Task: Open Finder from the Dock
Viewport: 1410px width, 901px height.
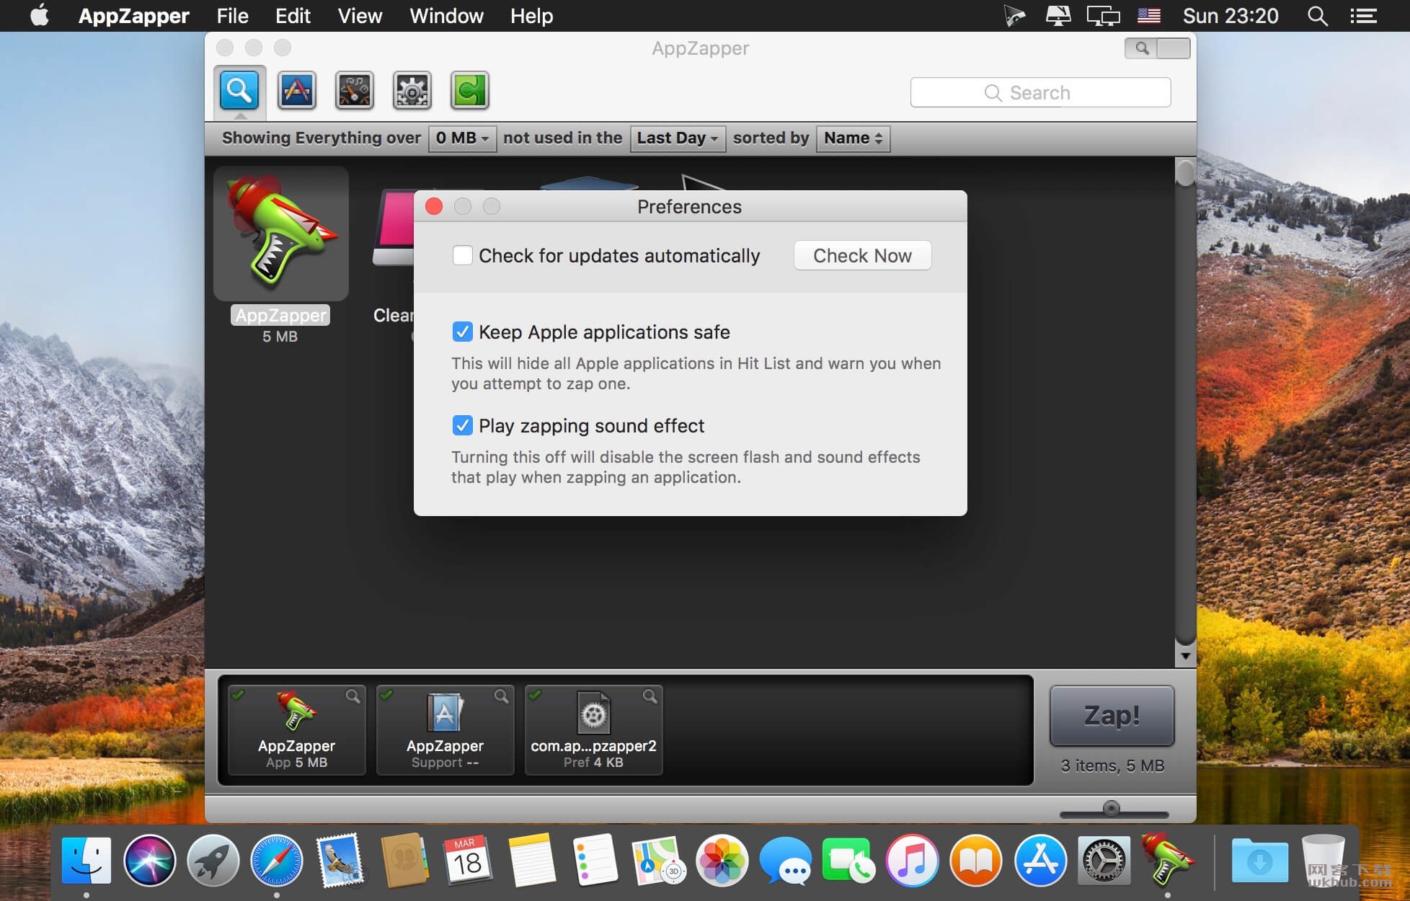Action: click(x=87, y=861)
